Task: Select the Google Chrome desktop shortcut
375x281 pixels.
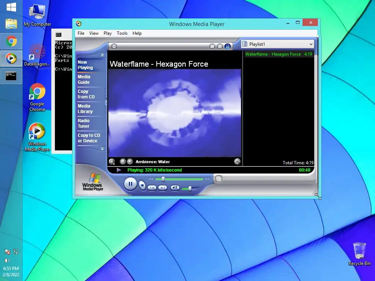Action: point(37,97)
